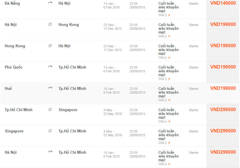
Task: Select VND199000 fare for Huế to Tp.Hồ Chí Minh
Action: (223, 88)
